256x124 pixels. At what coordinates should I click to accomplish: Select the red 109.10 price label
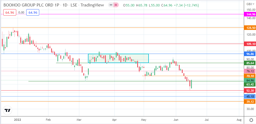click(x=250, y=44)
